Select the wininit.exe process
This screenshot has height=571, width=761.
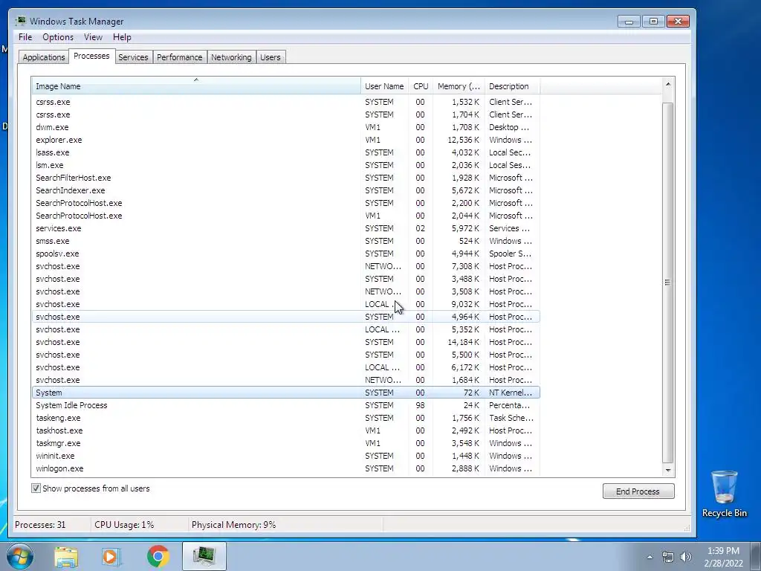click(286, 456)
